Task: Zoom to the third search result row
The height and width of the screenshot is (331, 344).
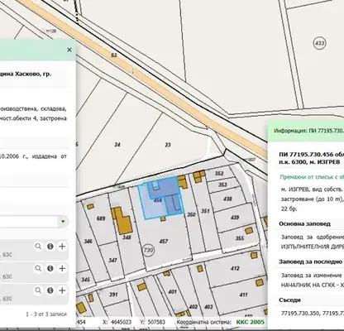Action: (x=38, y=290)
